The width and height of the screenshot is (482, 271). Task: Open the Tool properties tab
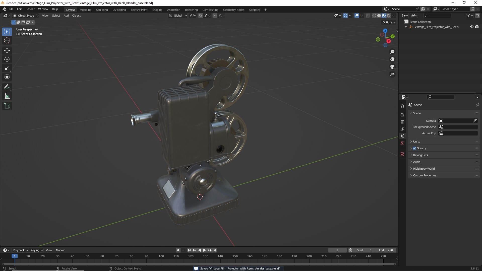[402, 106]
